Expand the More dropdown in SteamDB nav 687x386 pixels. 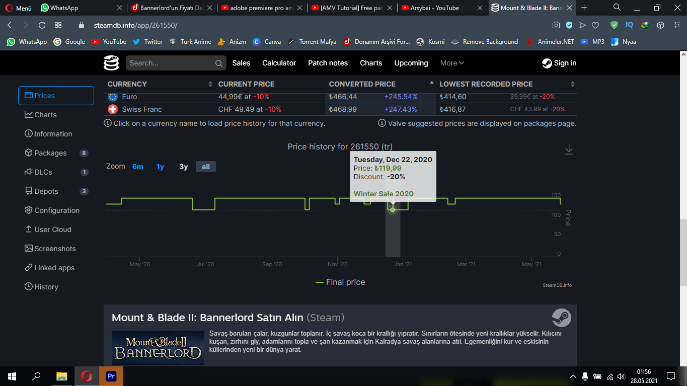point(452,63)
